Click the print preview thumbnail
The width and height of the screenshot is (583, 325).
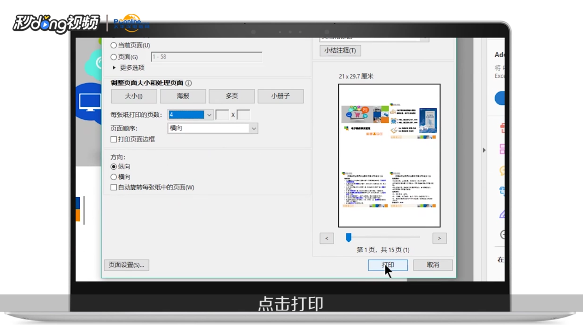[x=389, y=156]
